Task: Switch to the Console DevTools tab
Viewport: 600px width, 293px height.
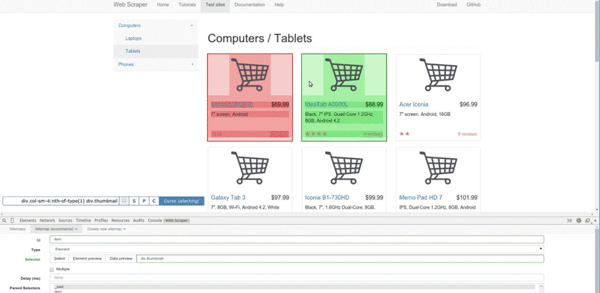Action: 155,221
